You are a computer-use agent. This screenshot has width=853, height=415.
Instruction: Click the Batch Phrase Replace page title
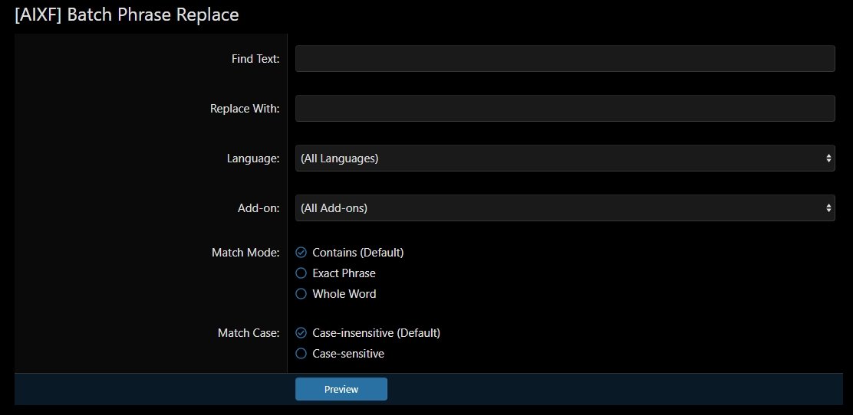(x=127, y=15)
